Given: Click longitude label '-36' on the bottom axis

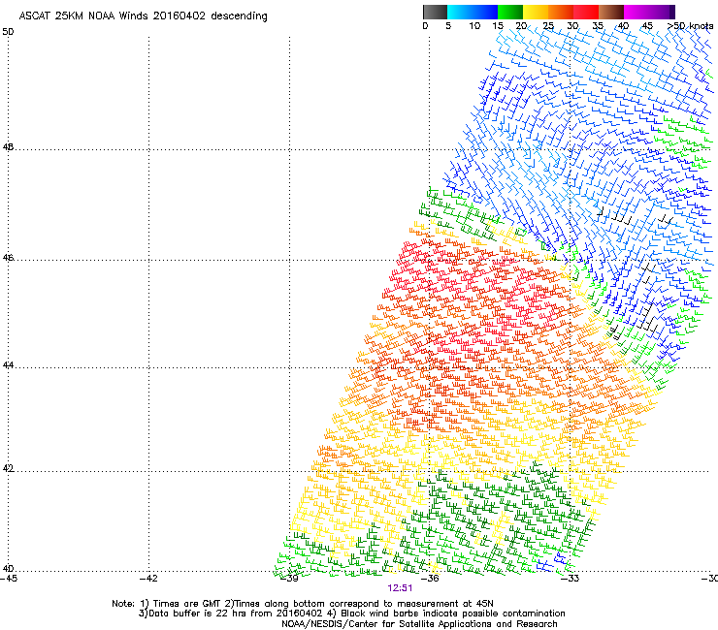Looking at the screenshot, I should pyautogui.click(x=430, y=579).
